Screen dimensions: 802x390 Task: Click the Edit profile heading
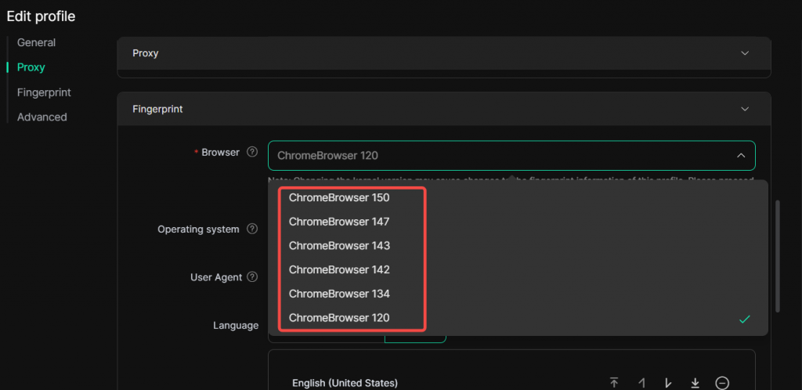click(x=41, y=16)
